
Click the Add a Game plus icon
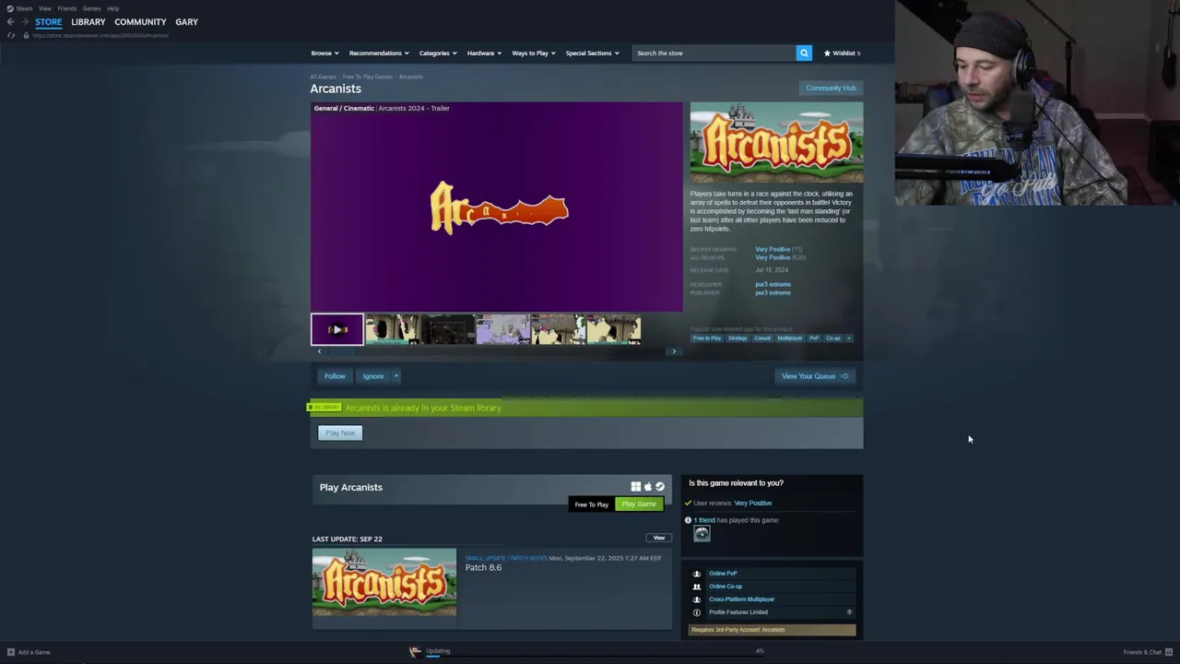pyautogui.click(x=11, y=652)
